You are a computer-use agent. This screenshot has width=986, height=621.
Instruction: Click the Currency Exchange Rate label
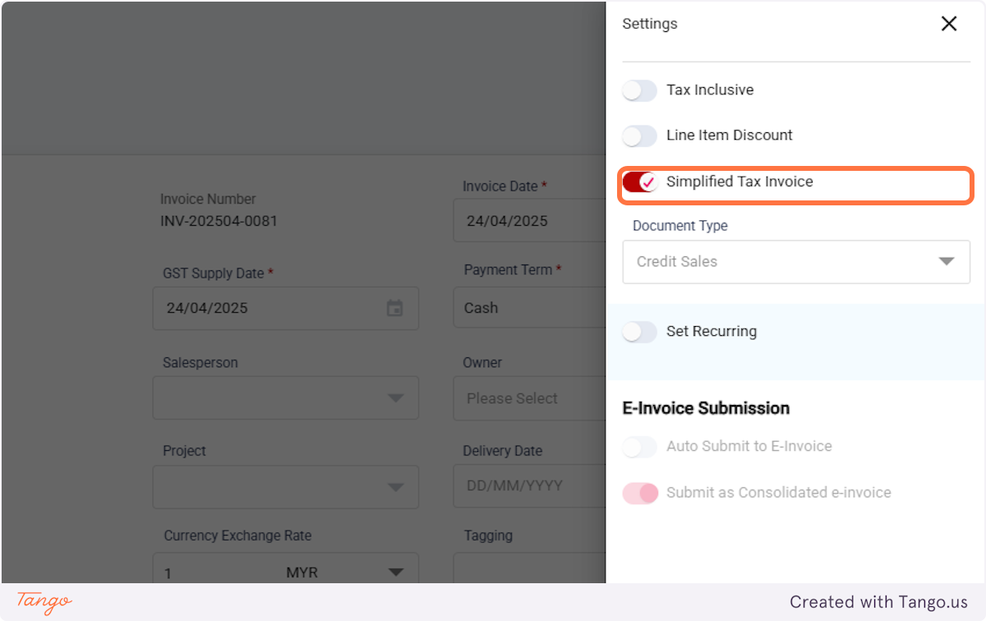click(237, 536)
